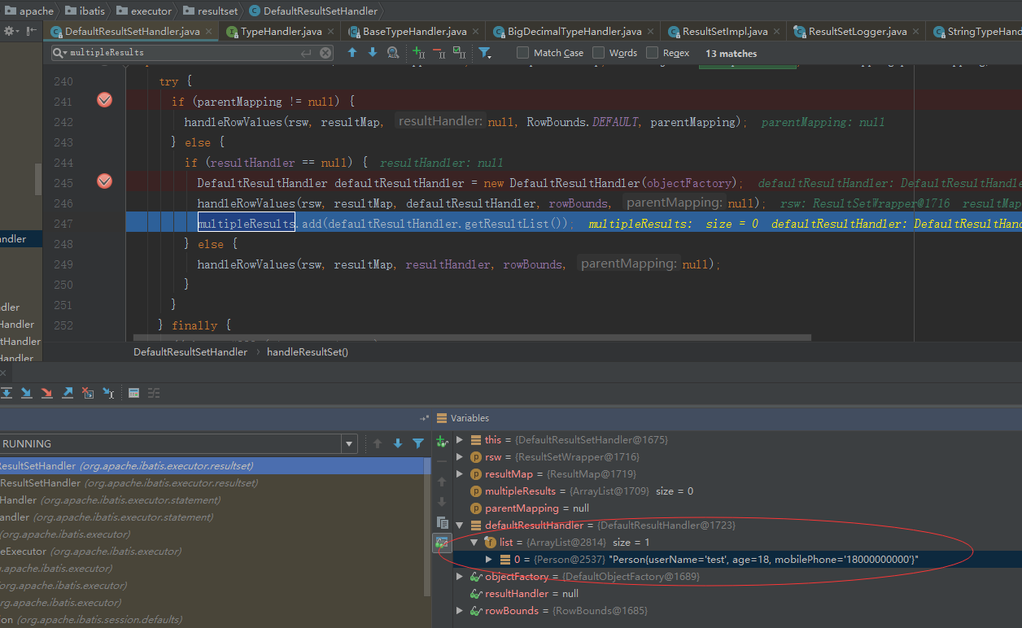
Task: Expand Person@2537 element node
Action: (489, 560)
